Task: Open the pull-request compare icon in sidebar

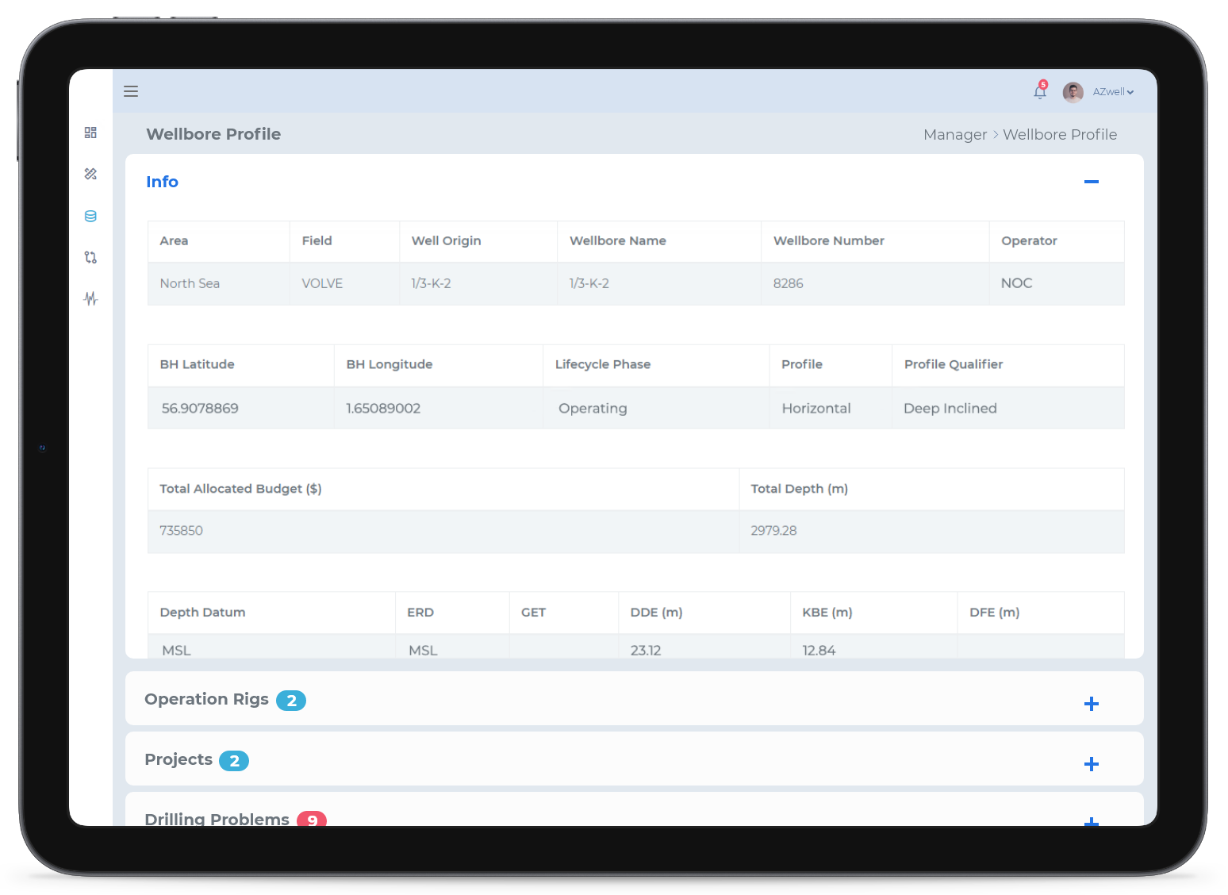Action: [x=90, y=257]
